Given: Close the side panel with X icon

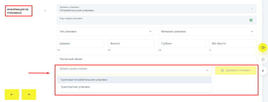Looking at the screenshot, I should click(x=263, y=71).
